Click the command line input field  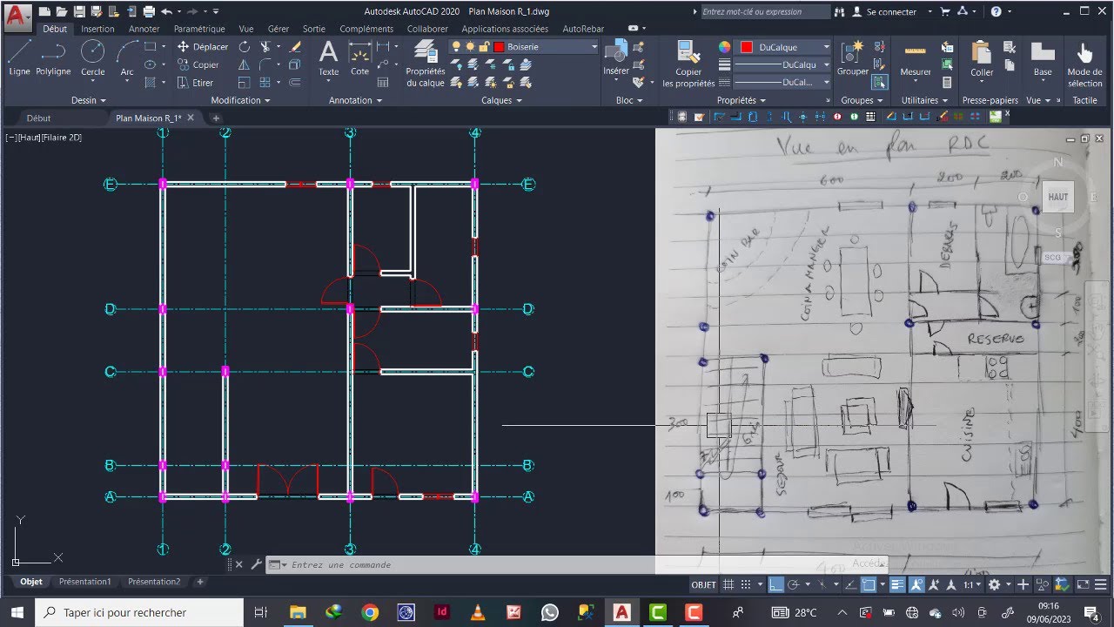[574, 564]
